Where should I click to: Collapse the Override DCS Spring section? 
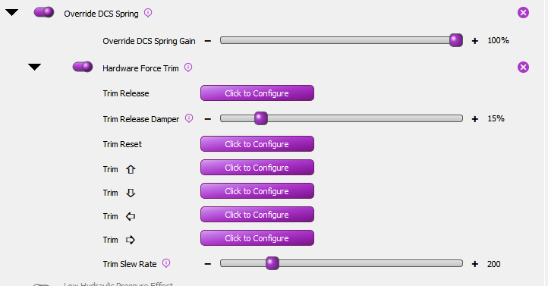pyautogui.click(x=12, y=13)
